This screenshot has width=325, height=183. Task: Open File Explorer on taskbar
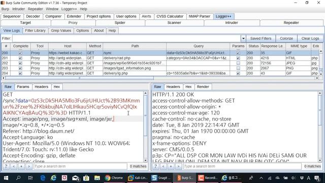pos(97,178)
